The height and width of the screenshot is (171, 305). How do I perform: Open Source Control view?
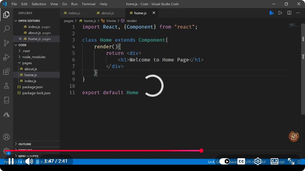(x=6, y=43)
